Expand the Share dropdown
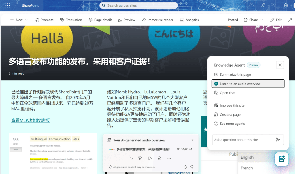The width and height of the screenshot is (295, 174). coord(253,20)
